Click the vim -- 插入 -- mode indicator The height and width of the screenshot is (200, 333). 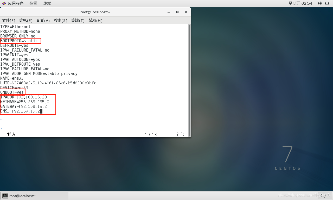(12, 135)
